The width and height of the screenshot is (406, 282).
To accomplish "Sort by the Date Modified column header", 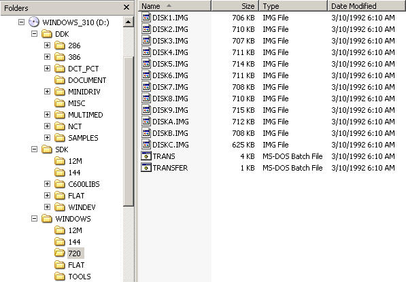I will [x=367, y=6].
